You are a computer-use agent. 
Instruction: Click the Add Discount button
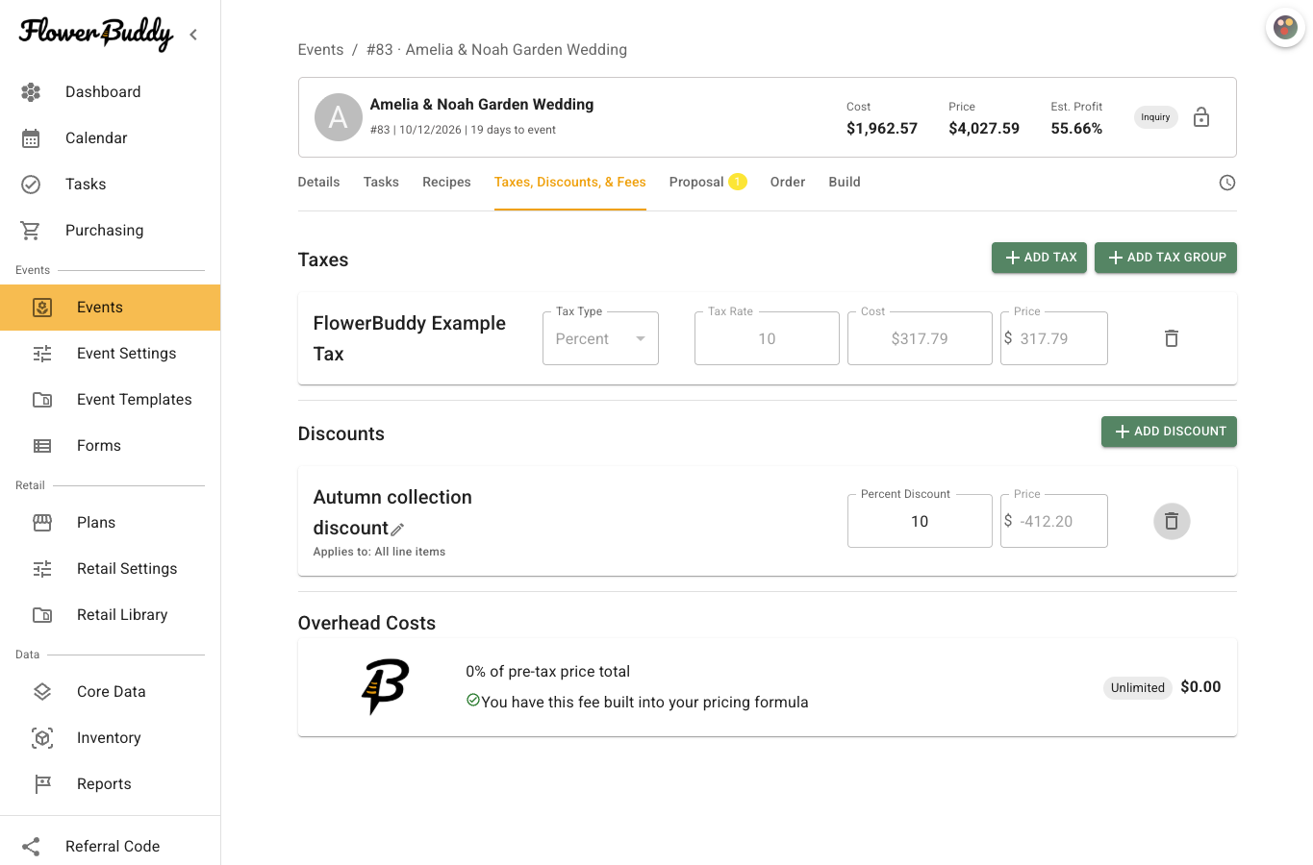[x=1169, y=432]
